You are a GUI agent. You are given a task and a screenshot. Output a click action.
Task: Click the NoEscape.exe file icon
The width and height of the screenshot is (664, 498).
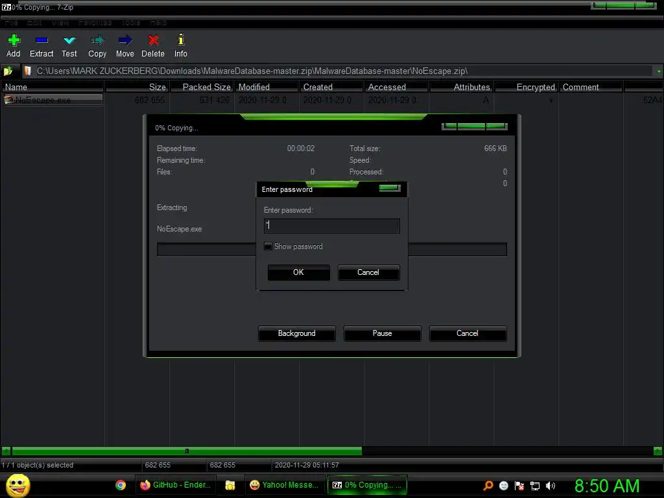coord(9,100)
